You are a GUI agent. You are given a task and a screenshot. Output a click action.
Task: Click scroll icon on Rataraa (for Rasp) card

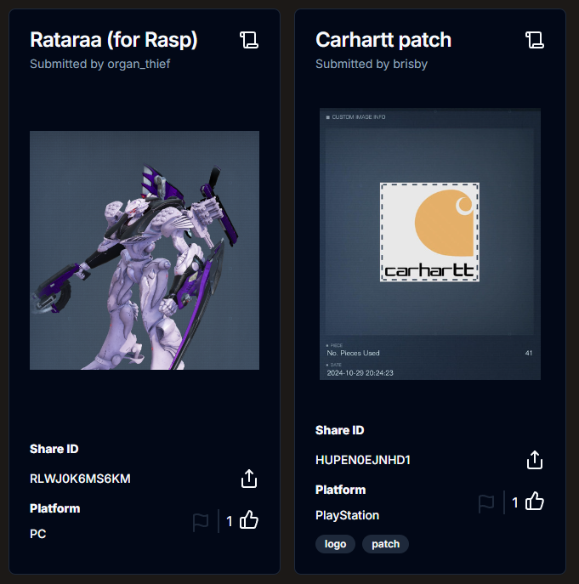pyautogui.click(x=249, y=40)
